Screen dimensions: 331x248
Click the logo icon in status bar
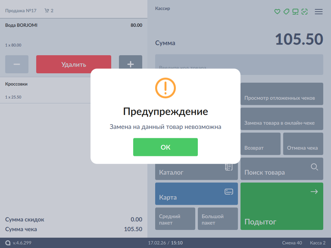[8, 243]
